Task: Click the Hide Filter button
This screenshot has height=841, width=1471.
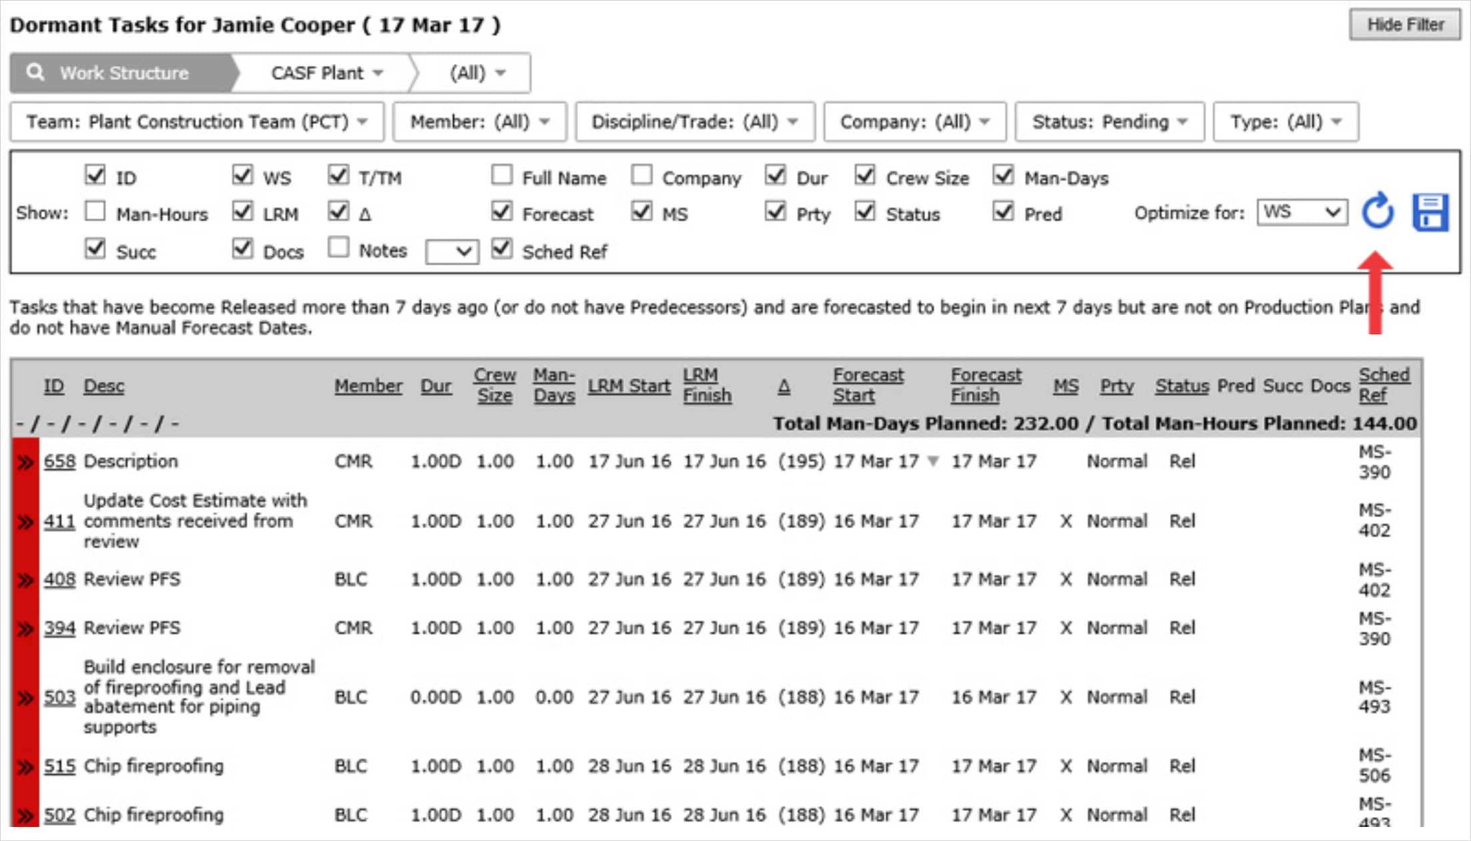Action: 1405,25
